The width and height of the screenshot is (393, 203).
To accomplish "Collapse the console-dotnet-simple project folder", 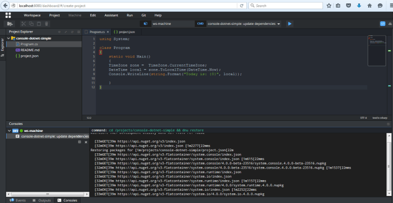I will pos(9,38).
